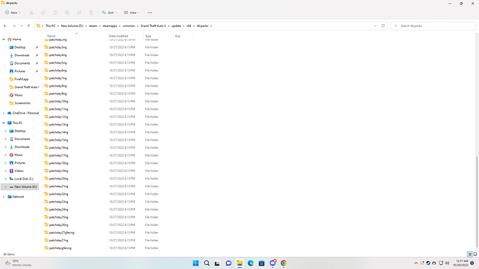Open the clock and date panel
Image resolution: width=479 pixels, height=269 pixels.
462,263
